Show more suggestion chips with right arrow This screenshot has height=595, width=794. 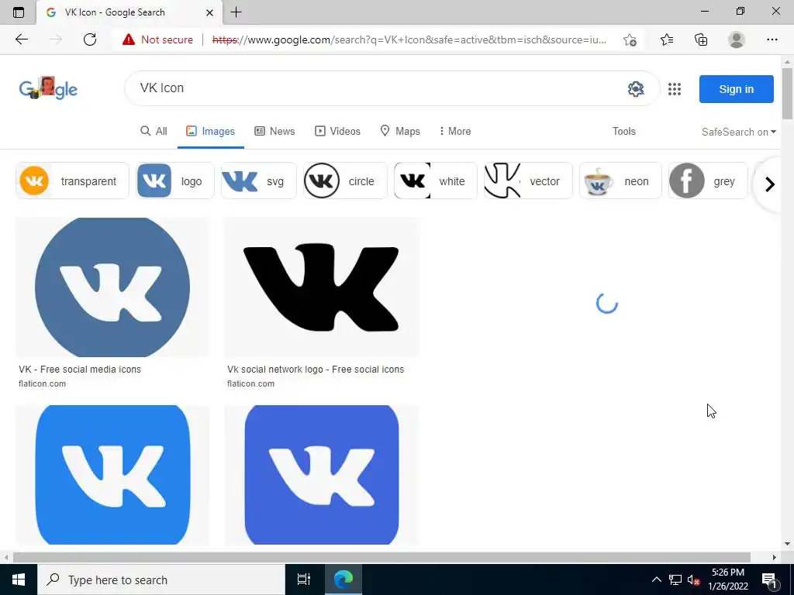point(770,184)
